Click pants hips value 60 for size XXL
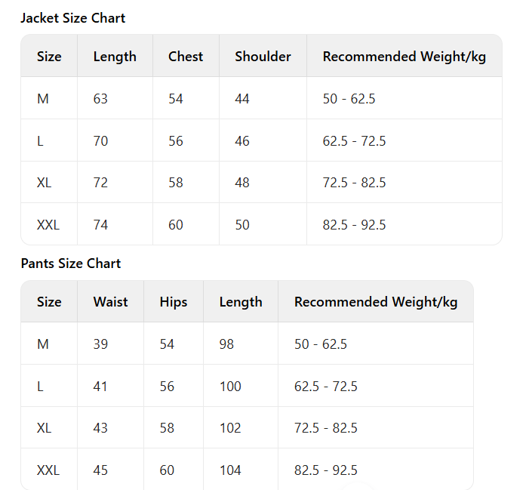The height and width of the screenshot is (490, 526). [167, 470]
